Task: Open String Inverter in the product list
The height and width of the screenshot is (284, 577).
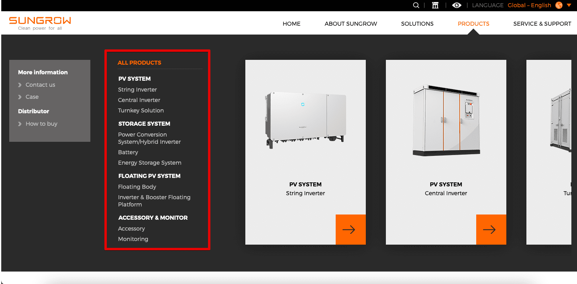Action: pos(137,90)
